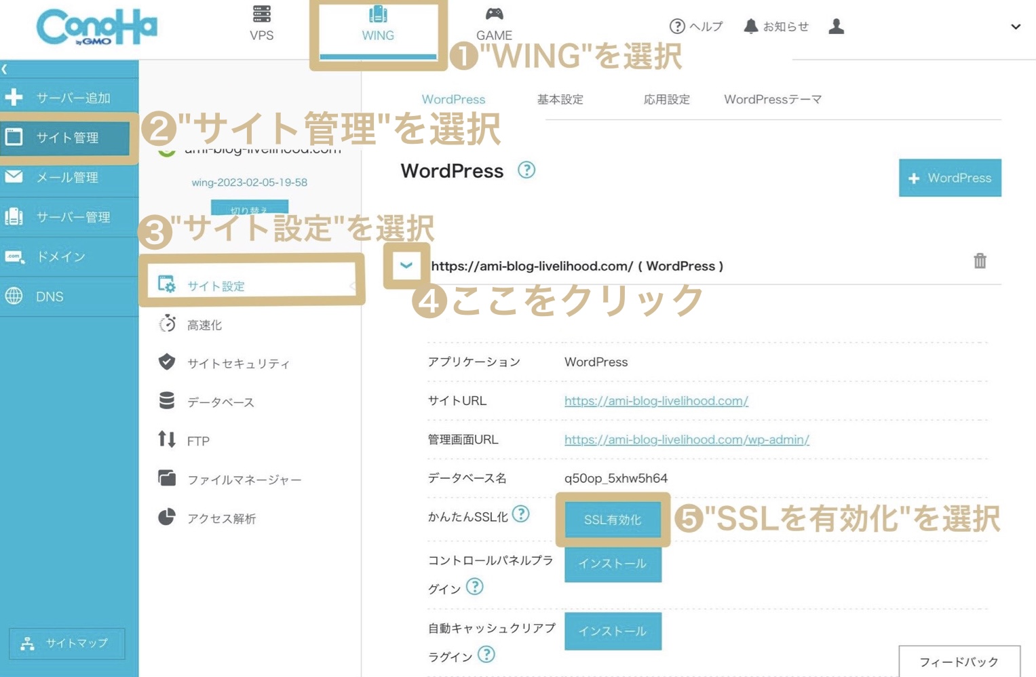Screen dimensions: 1036x677
Task: Switch to the WordPressテーマ tab
Action: tap(773, 99)
